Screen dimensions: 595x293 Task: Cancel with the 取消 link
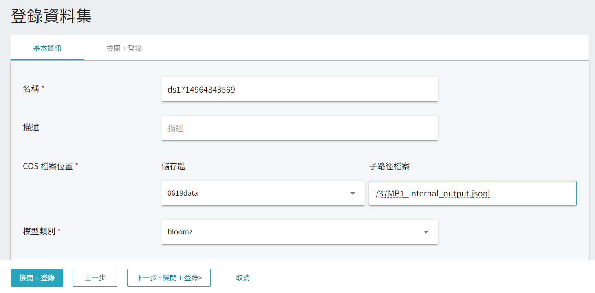[x=243, y=278]
